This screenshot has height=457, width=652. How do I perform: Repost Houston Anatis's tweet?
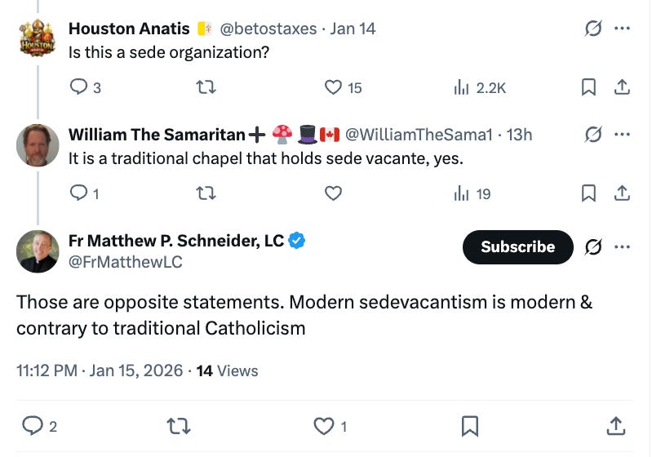point(206,87)
